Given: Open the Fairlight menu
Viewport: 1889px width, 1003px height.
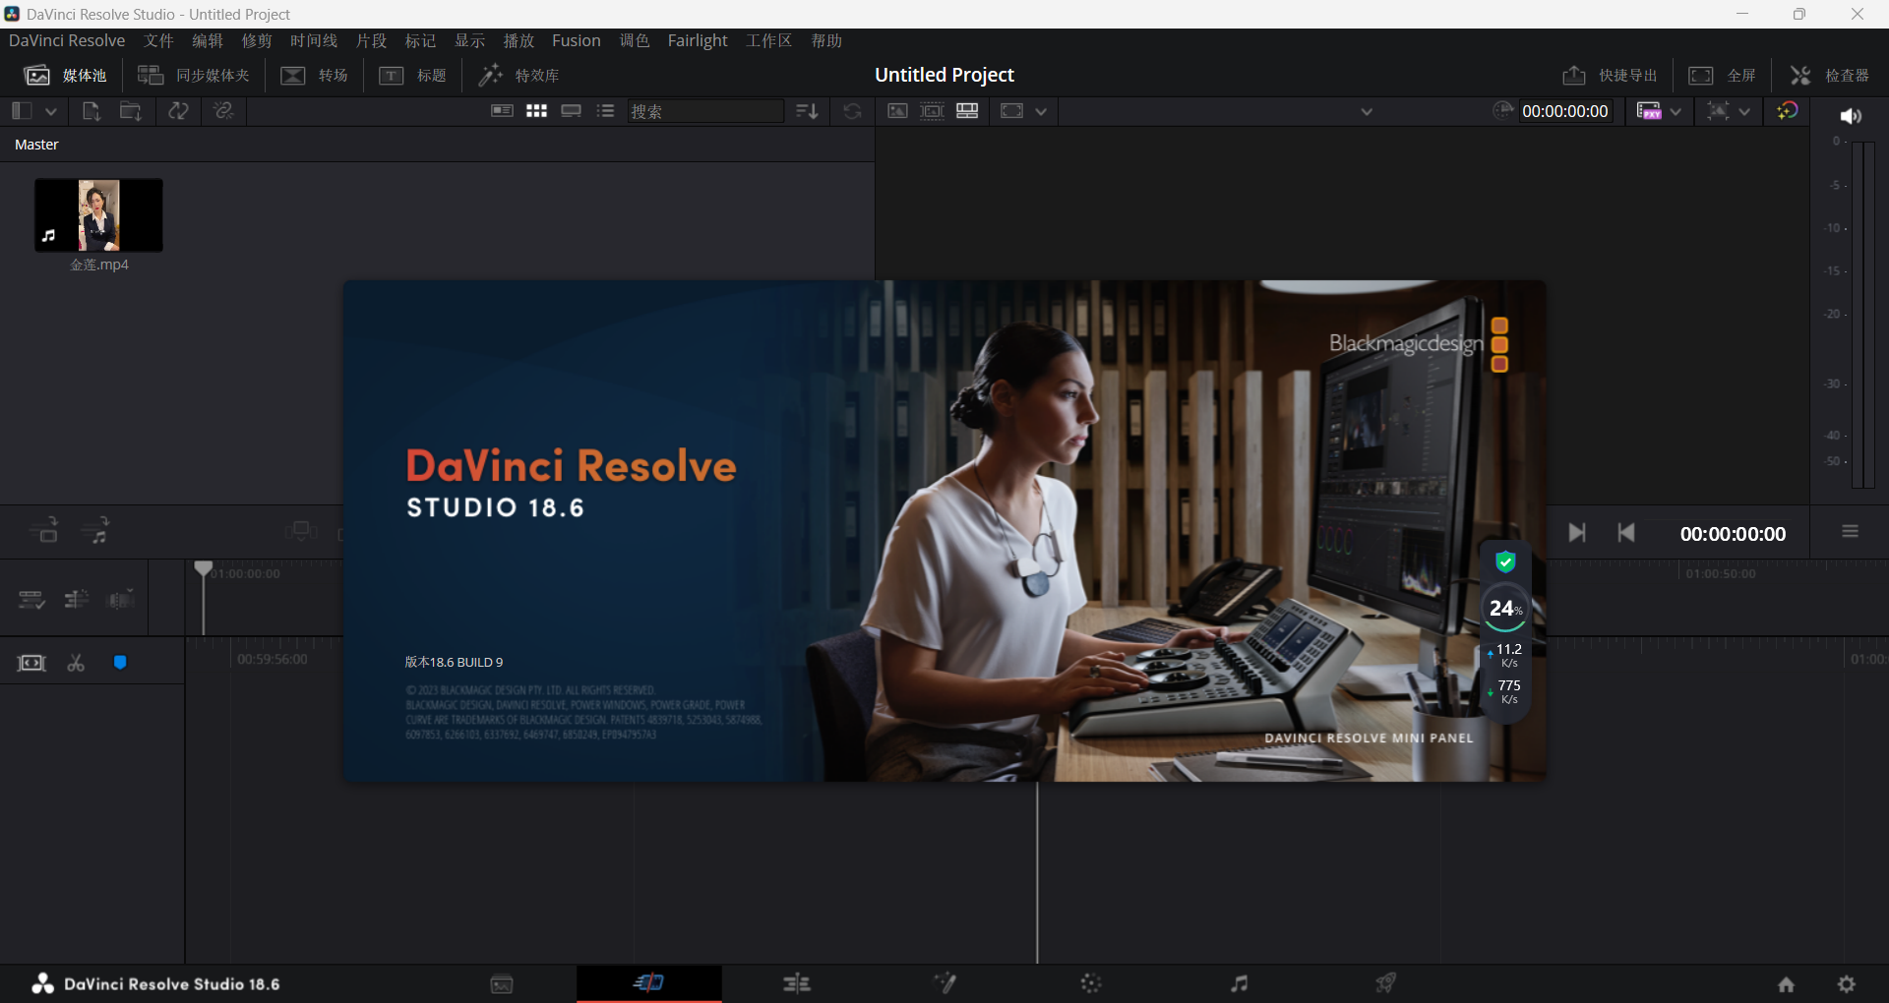Looking at the screenshot, I should [698, 40].
